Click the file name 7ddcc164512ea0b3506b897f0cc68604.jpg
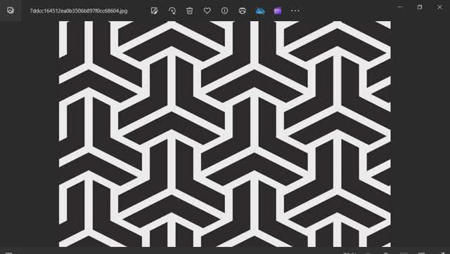Viewport: 450px width, 254px height. tap(79, 11)
